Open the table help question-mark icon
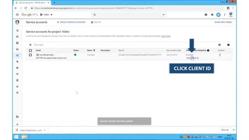 (219, 45)
